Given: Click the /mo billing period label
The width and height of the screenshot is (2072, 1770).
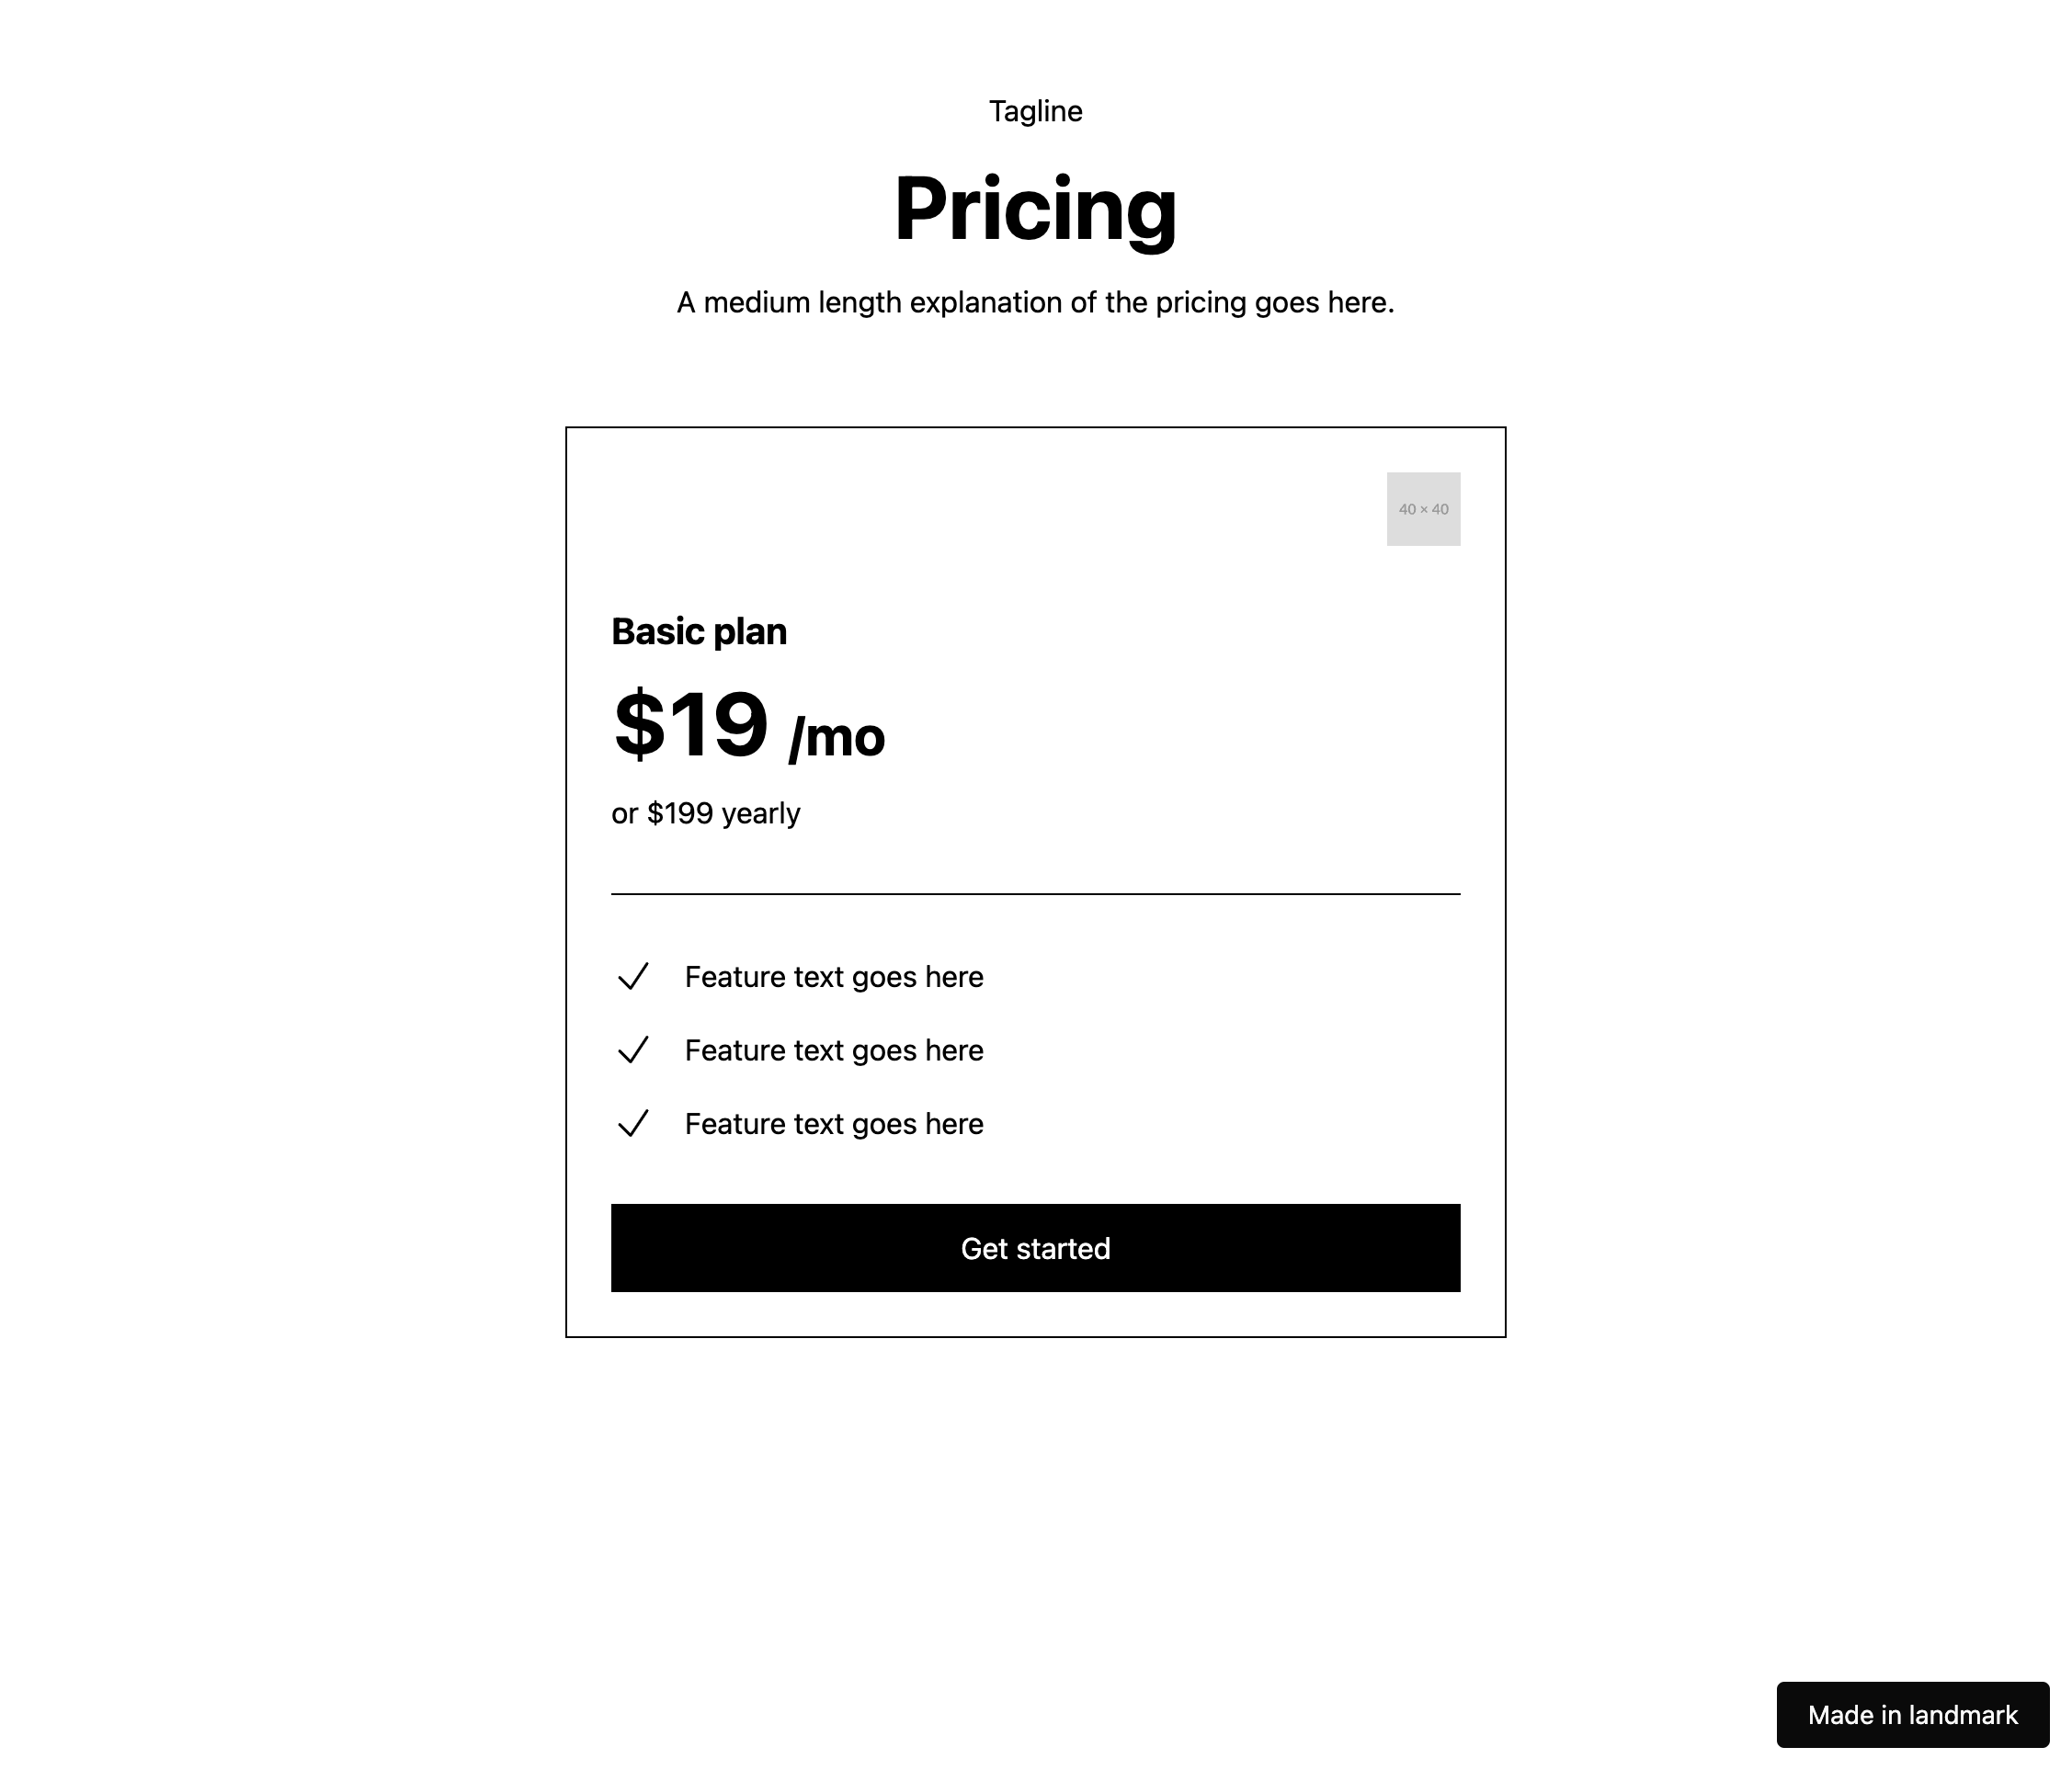Looking at the screenshot, I should pyautogui.click(x=837, y=738).
